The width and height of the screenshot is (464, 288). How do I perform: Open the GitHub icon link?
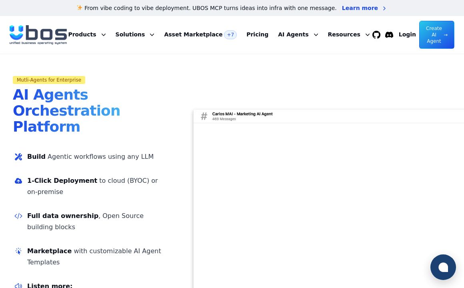click(x=376, y=35)
